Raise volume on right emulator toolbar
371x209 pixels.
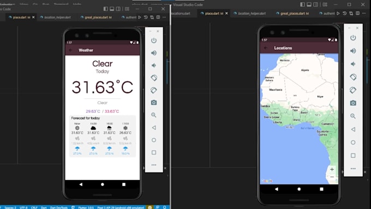pos(353,51)
